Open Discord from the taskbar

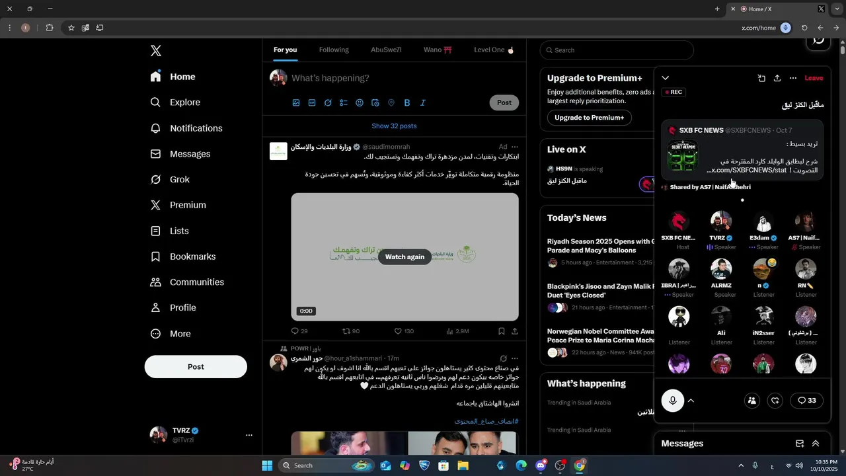541,465
